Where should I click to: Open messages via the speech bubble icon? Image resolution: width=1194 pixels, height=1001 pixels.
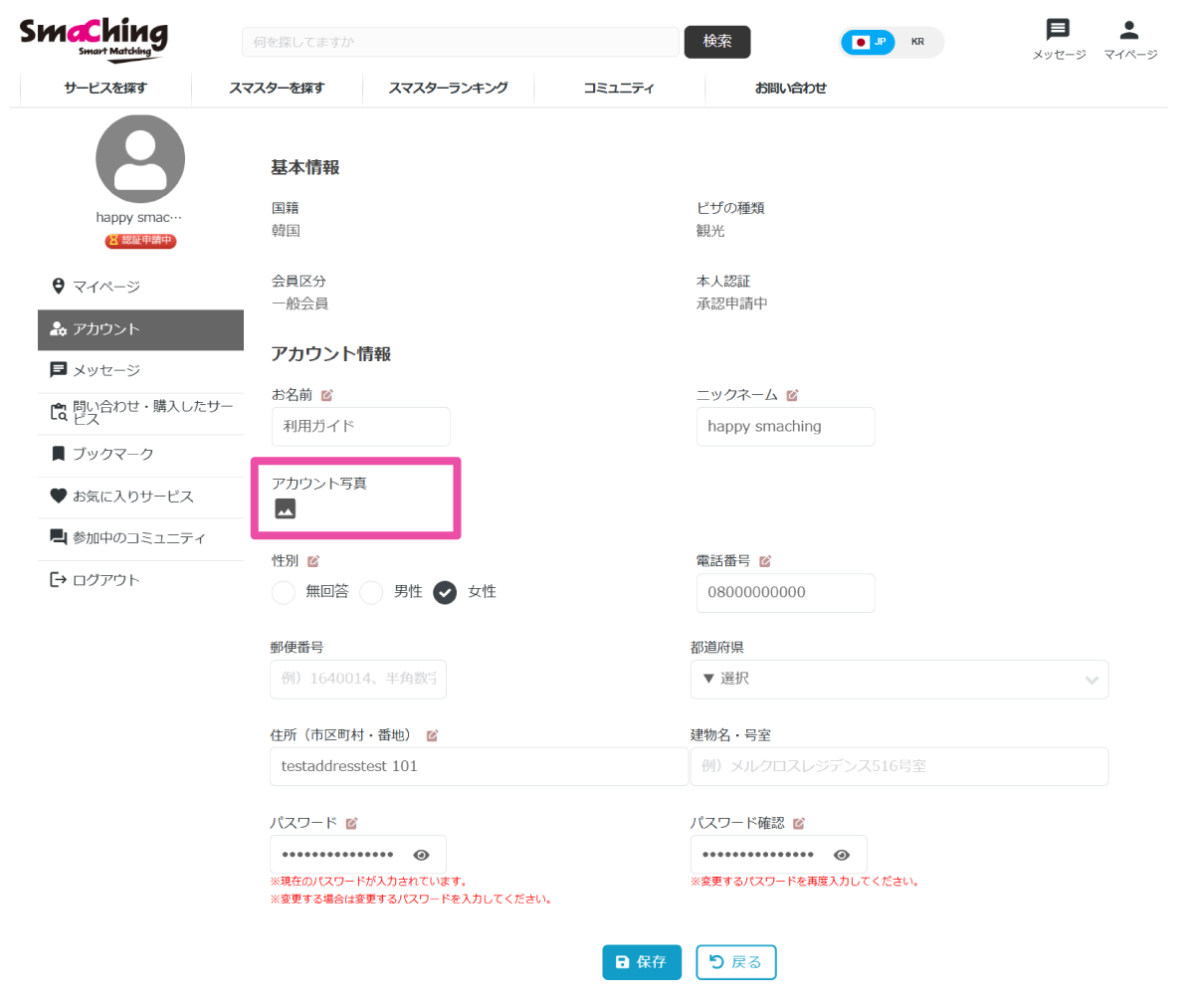[1058, 29]
